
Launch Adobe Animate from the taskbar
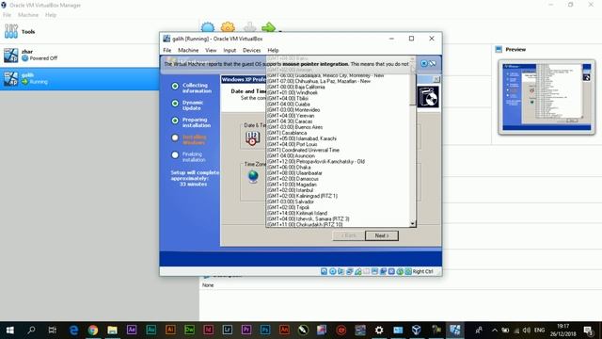coord(284,331)
